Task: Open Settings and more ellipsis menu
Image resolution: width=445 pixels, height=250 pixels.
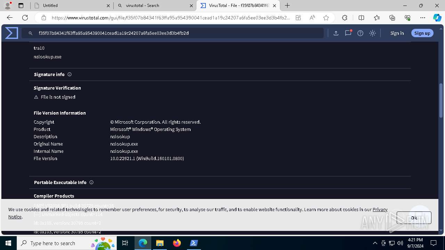Action: point(423,18)
